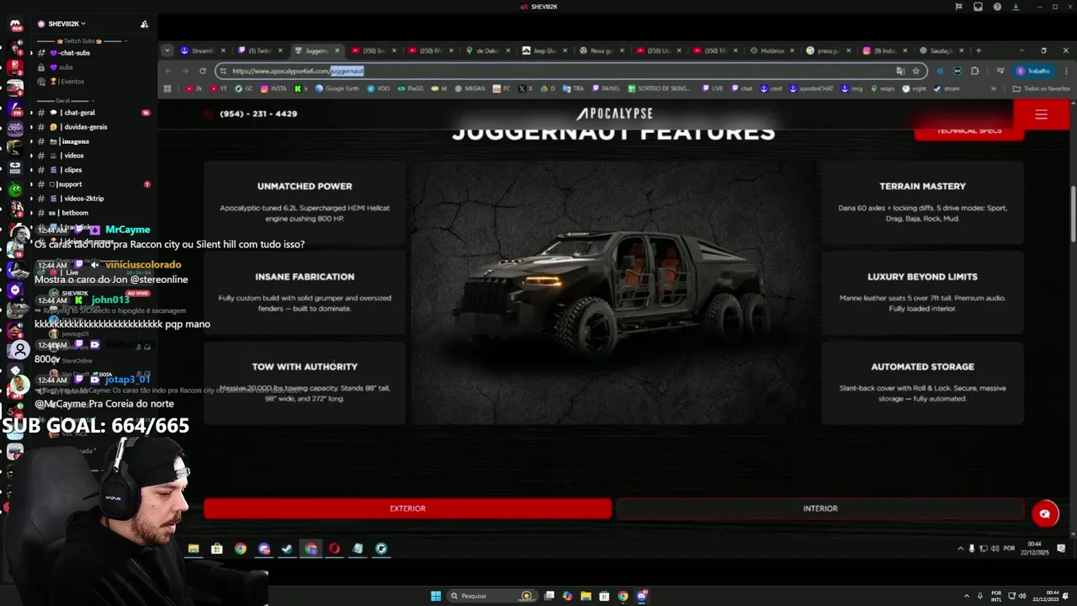The image size is (1077, 606).
Task: Click the AUTOMATED STORAGE feature card
Action: tap(922, 383)
